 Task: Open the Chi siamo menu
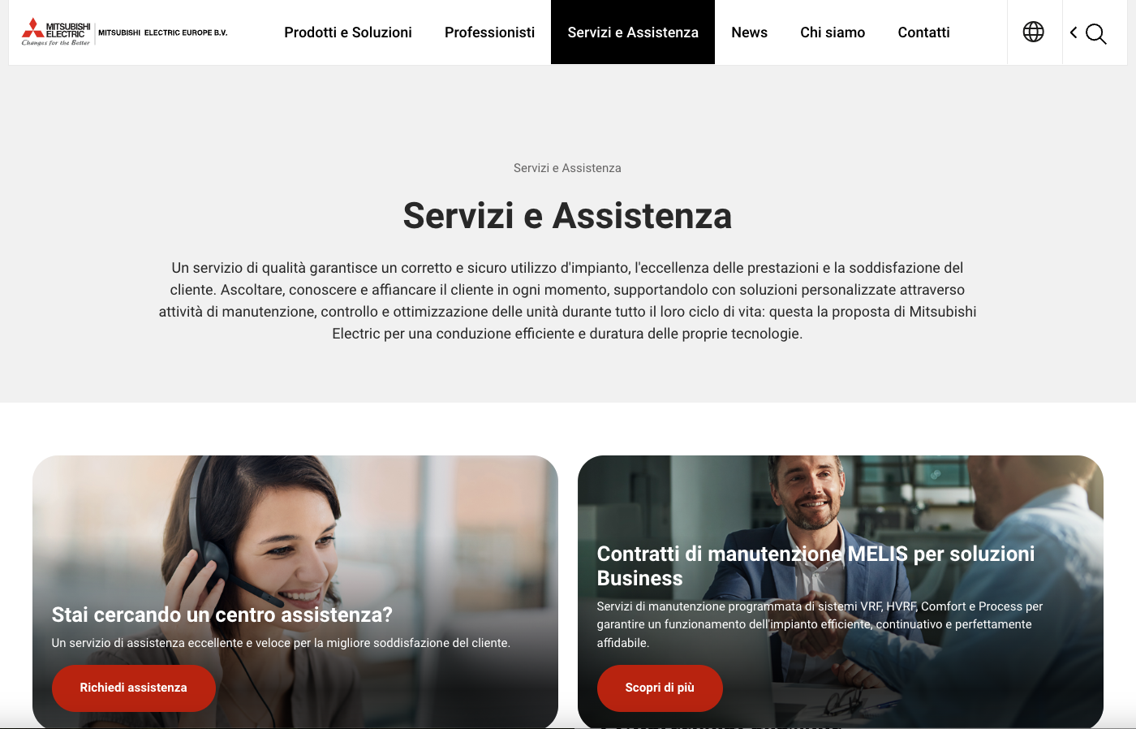coord(833,32)
